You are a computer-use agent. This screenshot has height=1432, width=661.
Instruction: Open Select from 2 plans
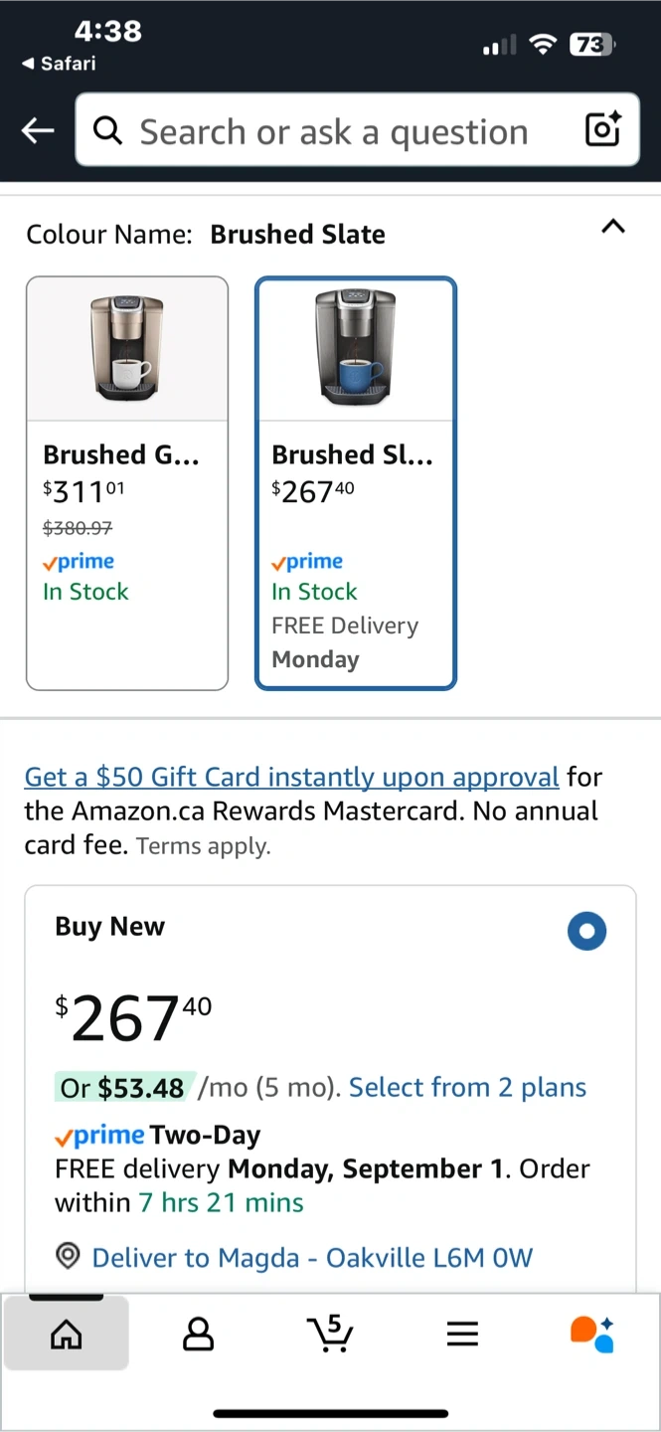tap(467, 1088)
